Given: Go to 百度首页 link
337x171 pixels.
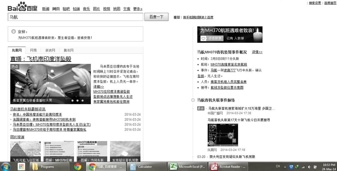Looking at the screenshot, I should (x=330, y=3).
